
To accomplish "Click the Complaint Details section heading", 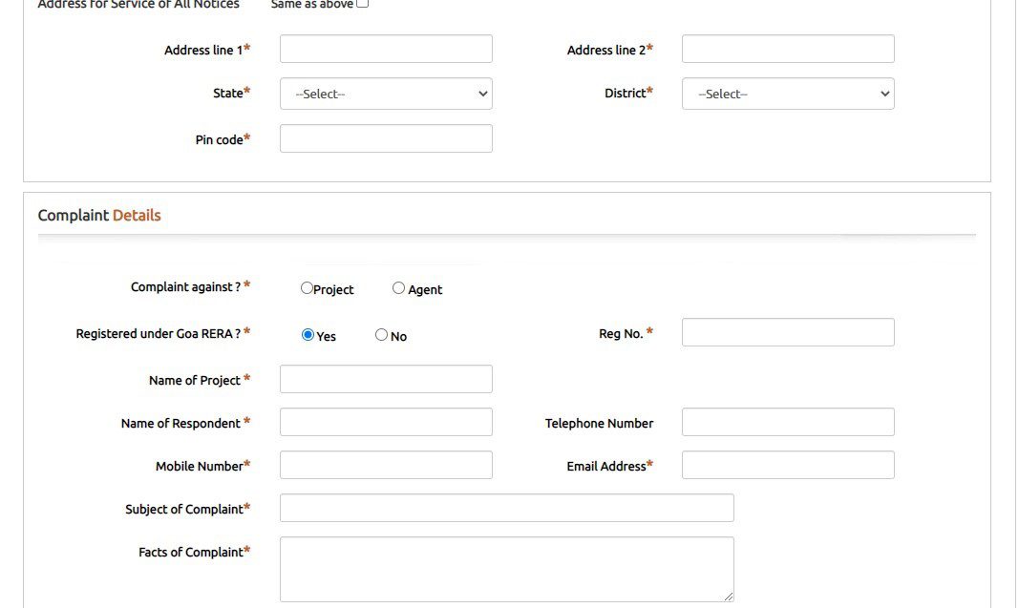I will [99, 216].
